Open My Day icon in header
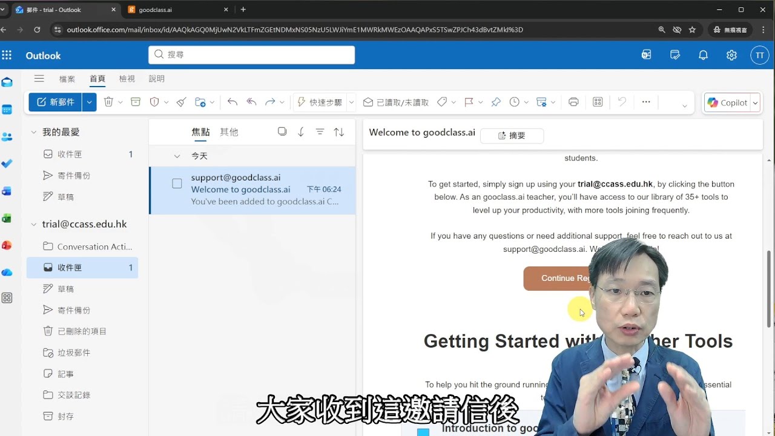 [x=675, y=55]
